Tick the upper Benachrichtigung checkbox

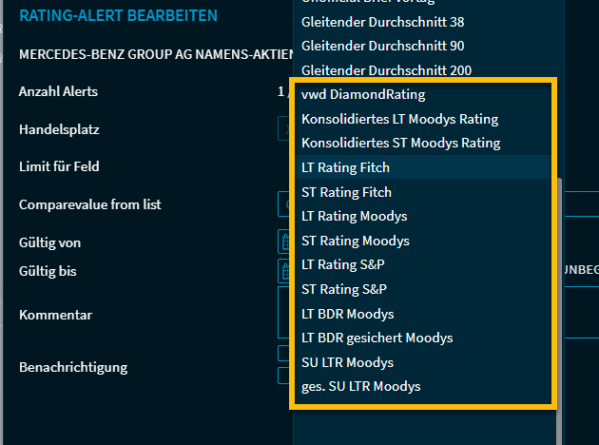coord(283,354)
